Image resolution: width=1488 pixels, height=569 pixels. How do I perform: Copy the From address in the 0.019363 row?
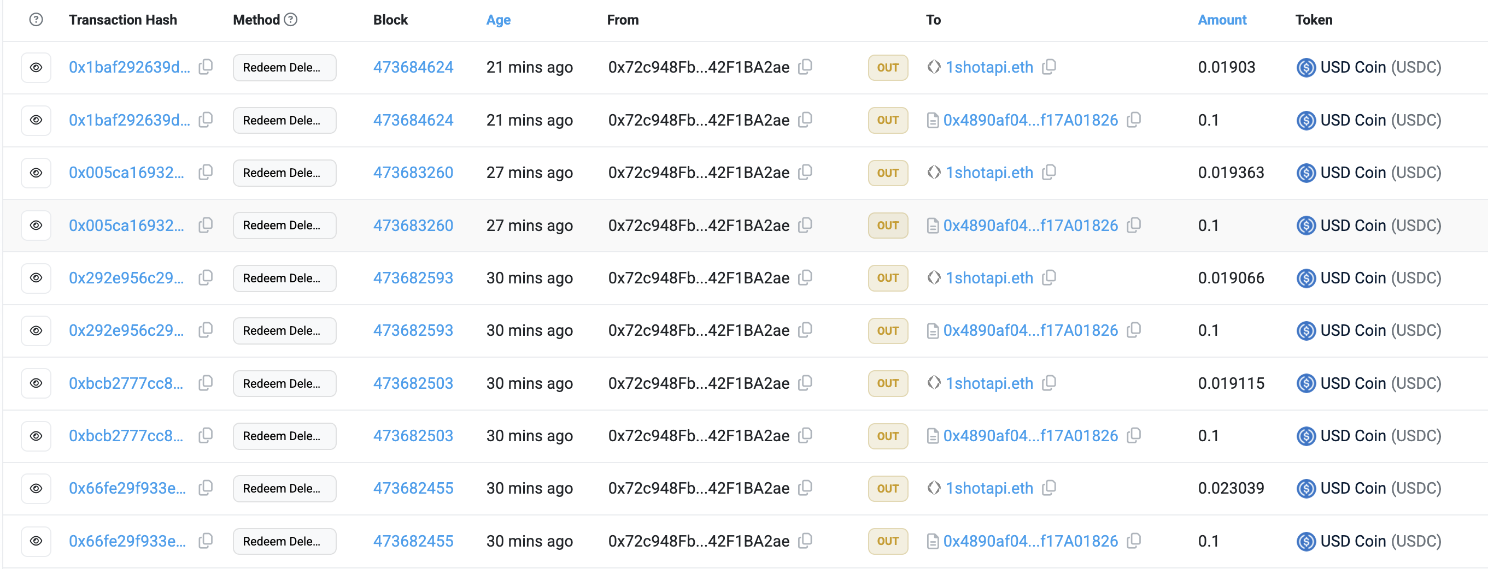(x=805, y=172)
